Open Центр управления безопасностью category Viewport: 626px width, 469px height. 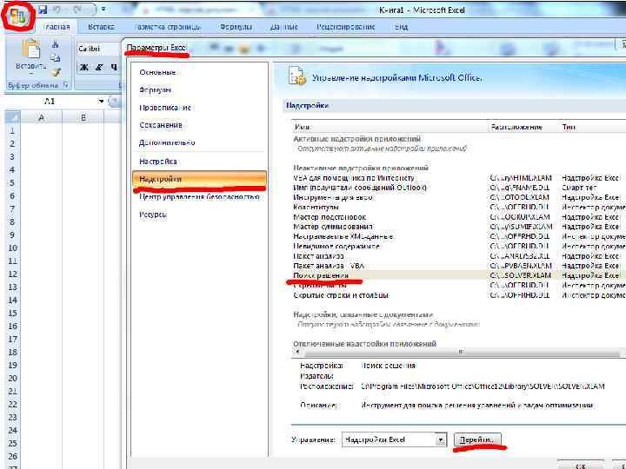click(199, 197)
